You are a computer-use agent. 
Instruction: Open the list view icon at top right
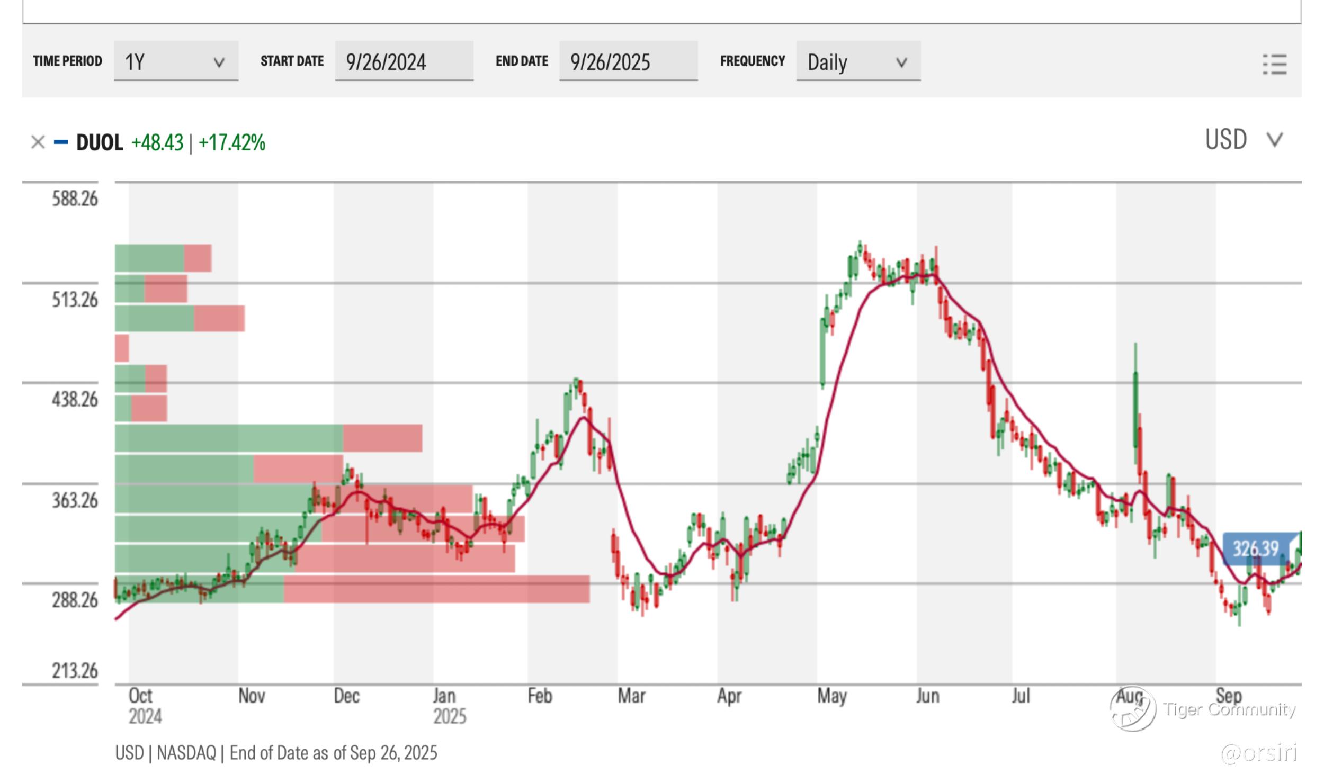1274,65
